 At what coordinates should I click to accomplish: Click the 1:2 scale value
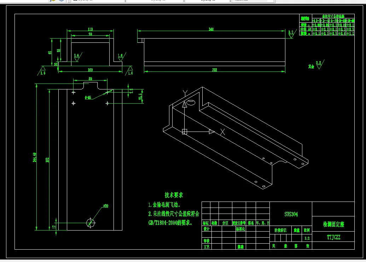307,238
